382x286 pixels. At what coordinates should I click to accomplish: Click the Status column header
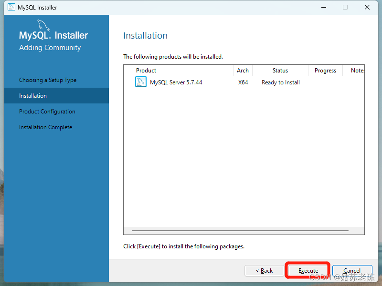coord(280,71)
